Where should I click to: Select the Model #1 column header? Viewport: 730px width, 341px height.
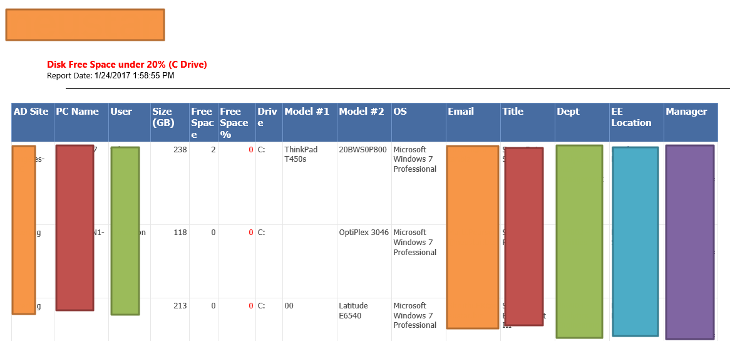coord(307,112)
